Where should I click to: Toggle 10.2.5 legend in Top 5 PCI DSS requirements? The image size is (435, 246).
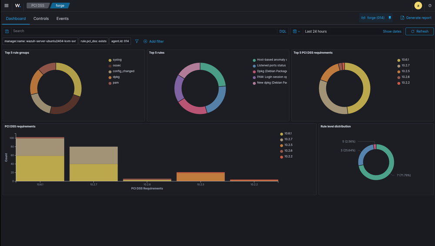point(403,72)
